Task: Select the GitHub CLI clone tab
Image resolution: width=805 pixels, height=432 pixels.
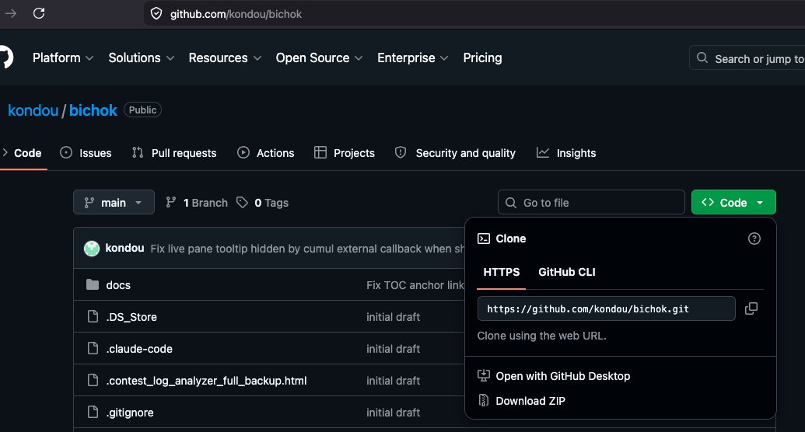Action: pyautogui.click(x=567, y=273)
